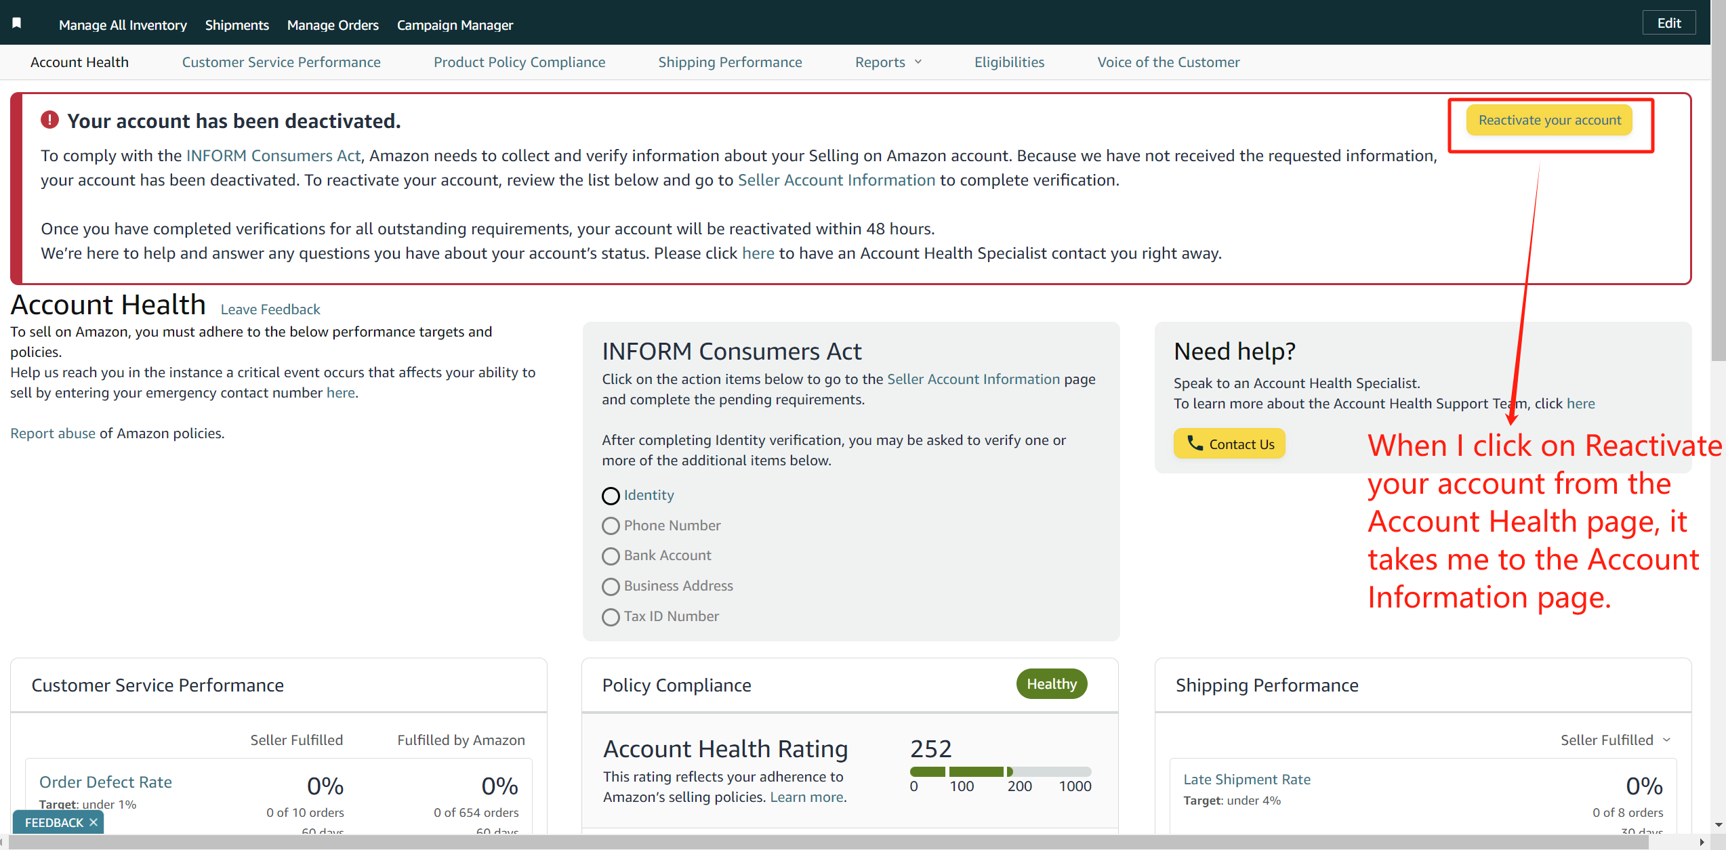Image resolution: width=1726 pixels, height=850 pixels.
Task: Click the Healthy status badge
Action: pyautogui.click(x=1051, y=684)
